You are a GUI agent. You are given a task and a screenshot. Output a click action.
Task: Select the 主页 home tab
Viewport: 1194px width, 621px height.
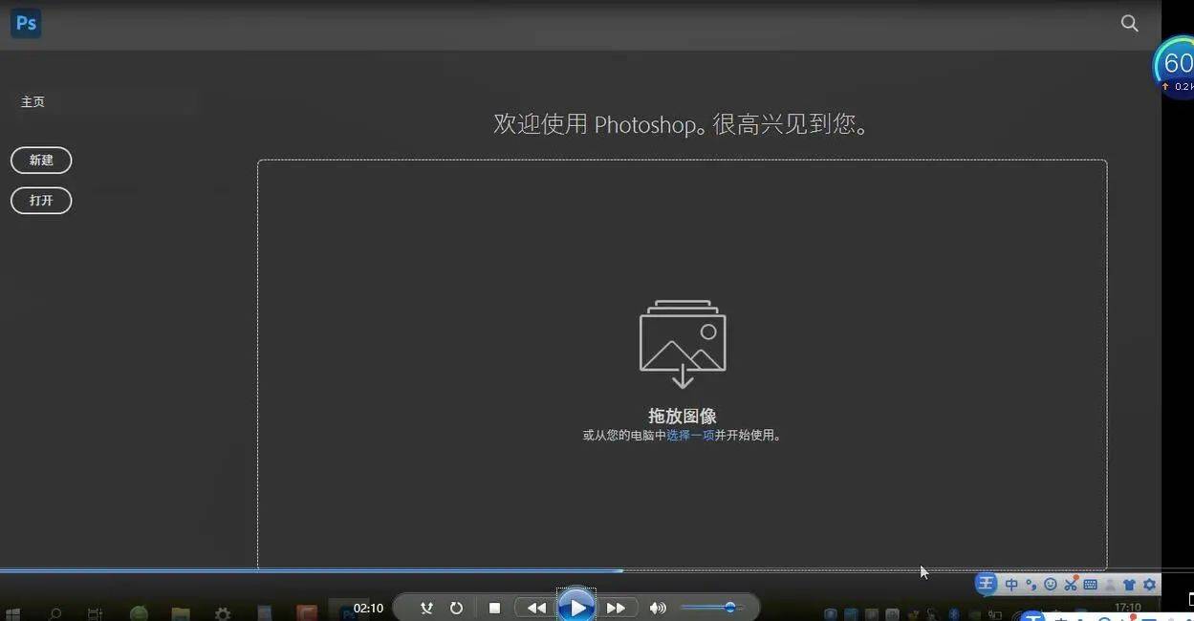coord(33,101)
